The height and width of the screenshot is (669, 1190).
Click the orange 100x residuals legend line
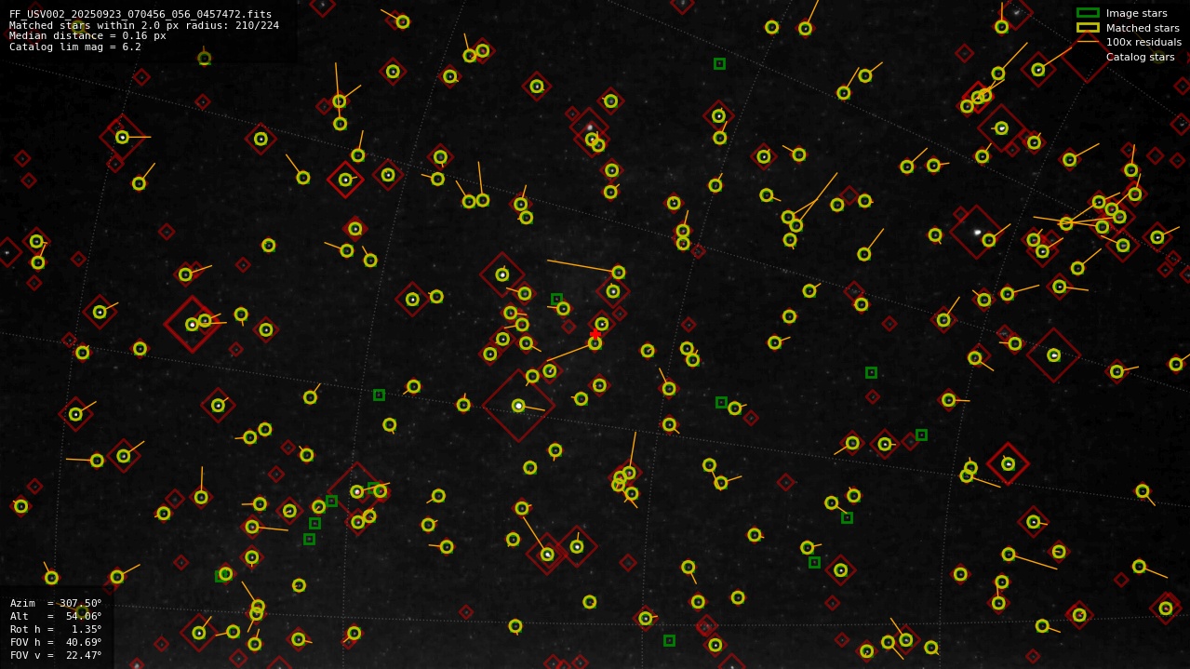coord(1088,42)
